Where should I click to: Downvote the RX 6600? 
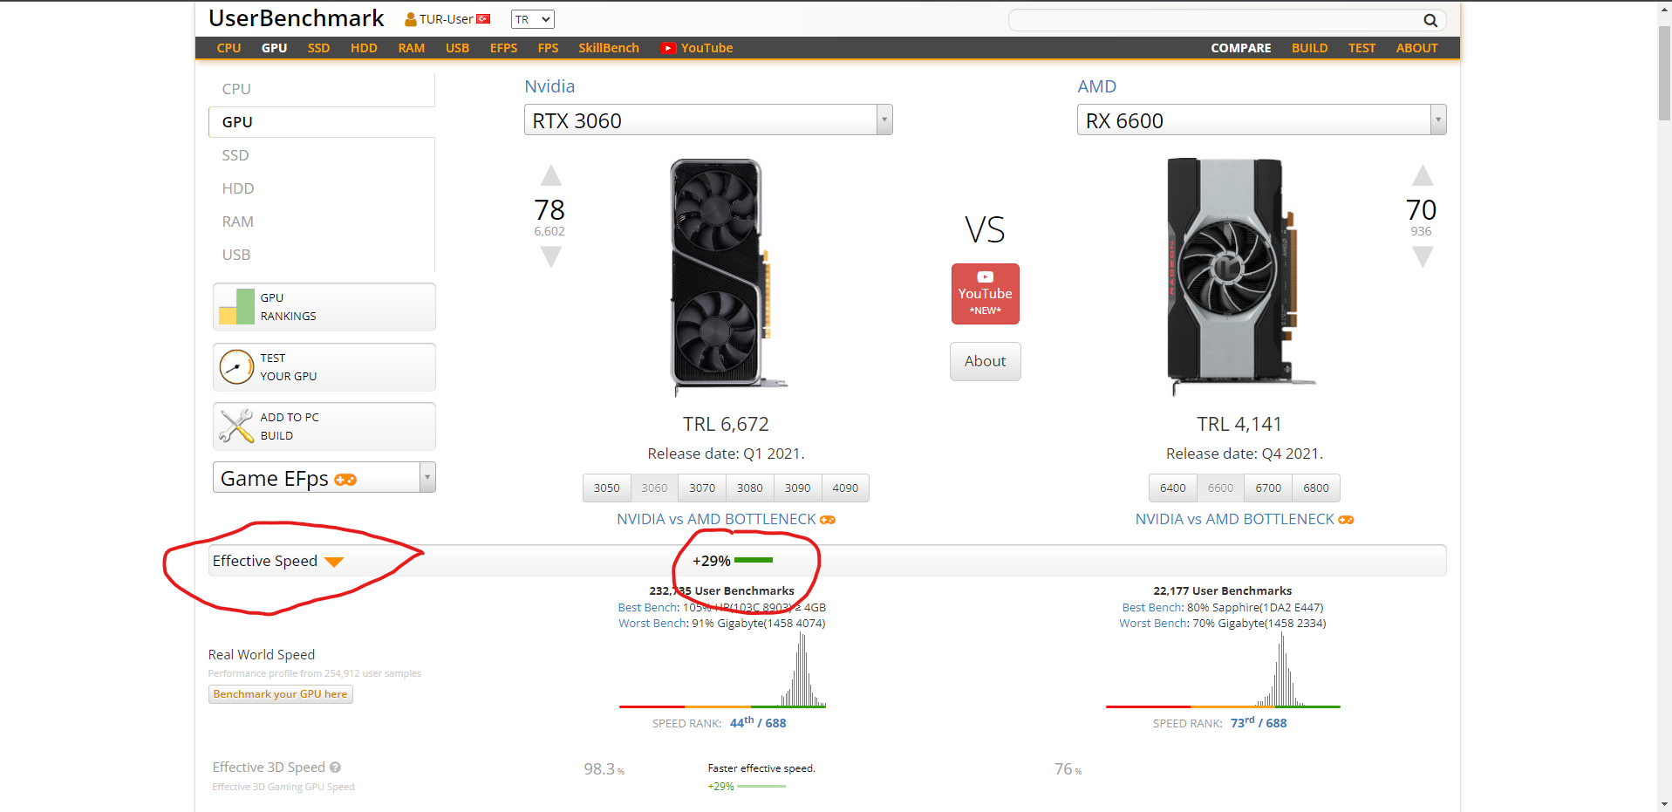tap(1423, 256)
